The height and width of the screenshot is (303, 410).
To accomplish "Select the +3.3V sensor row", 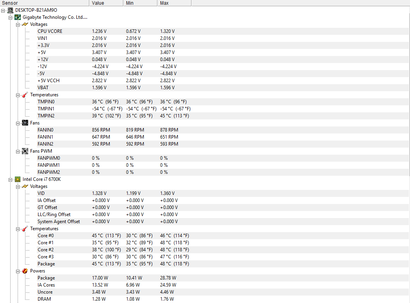I will click(223, 45).
